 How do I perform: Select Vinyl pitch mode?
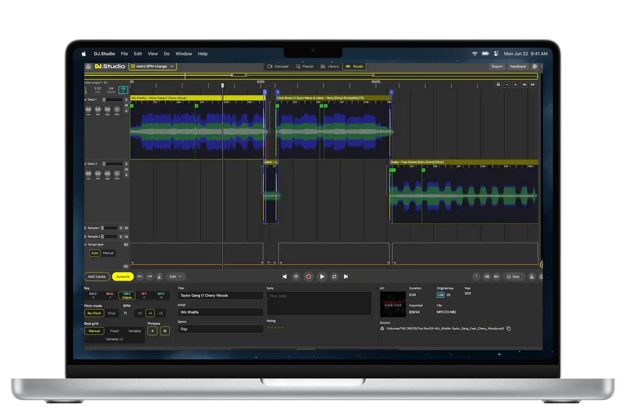(x=111, y=313)
